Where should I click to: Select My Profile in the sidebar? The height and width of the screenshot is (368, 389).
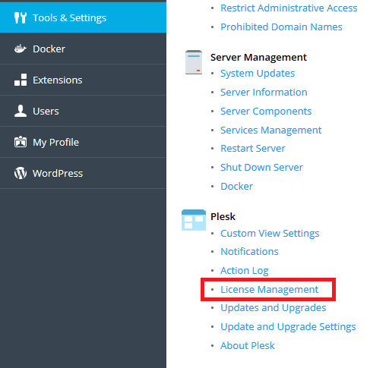(x=83, y=142)
